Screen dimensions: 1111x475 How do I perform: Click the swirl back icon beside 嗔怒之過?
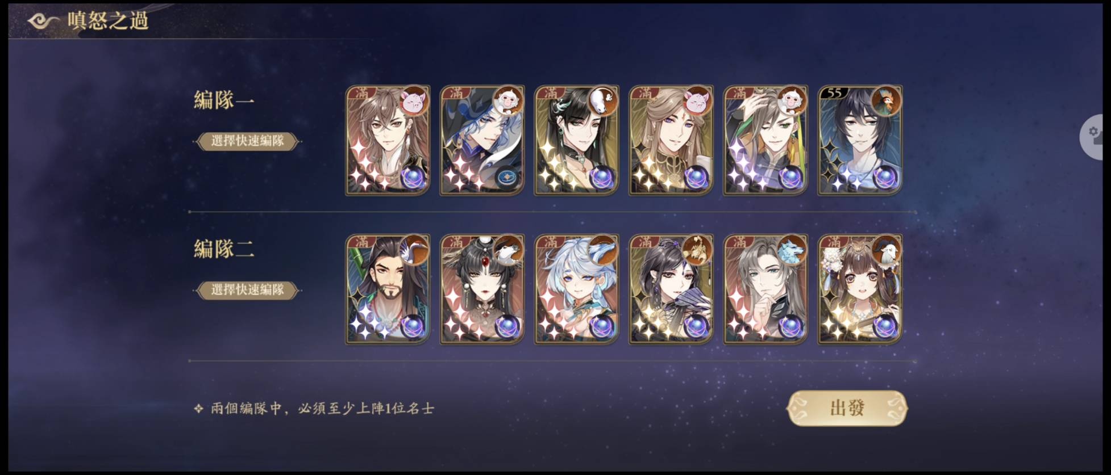pos(43,21)
